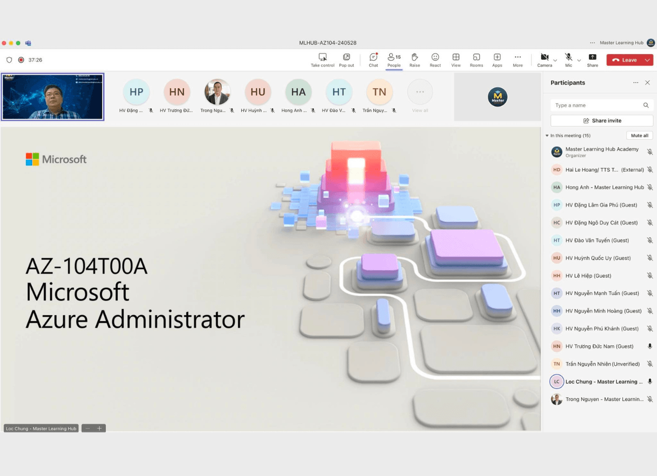Image resolution: width=657 pixels, height=476 pixels.
Task: Select Master Learning Hub Academy organizer row
Action: pos(602,152)
